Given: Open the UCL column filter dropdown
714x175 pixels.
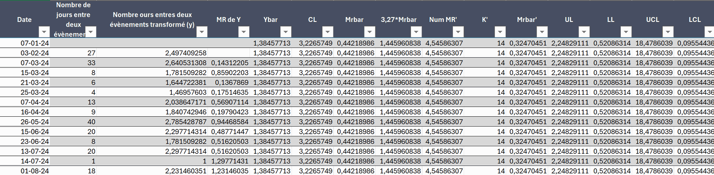Looking at the screenshot, I should (x=668, y=32).
